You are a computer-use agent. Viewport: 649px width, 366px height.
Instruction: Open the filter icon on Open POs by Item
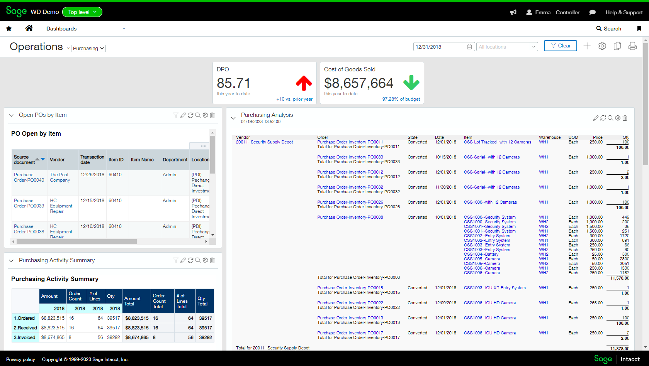[176, 115]
